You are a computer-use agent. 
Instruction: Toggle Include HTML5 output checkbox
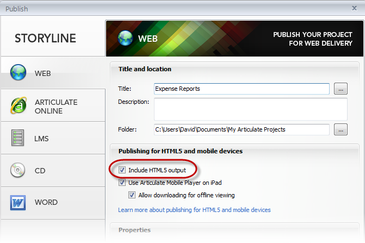(122, 170)
